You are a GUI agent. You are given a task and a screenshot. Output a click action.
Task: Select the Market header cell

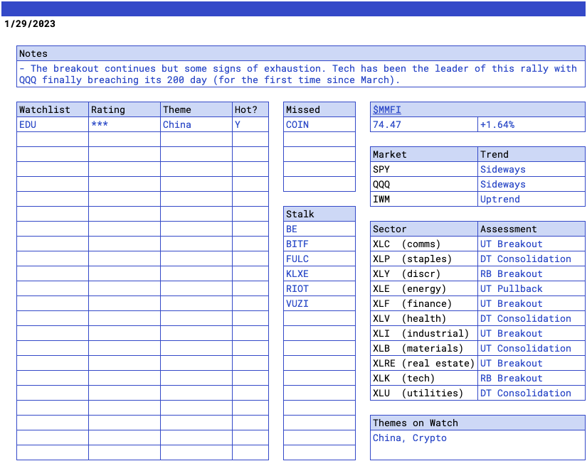tap(424, 154)
